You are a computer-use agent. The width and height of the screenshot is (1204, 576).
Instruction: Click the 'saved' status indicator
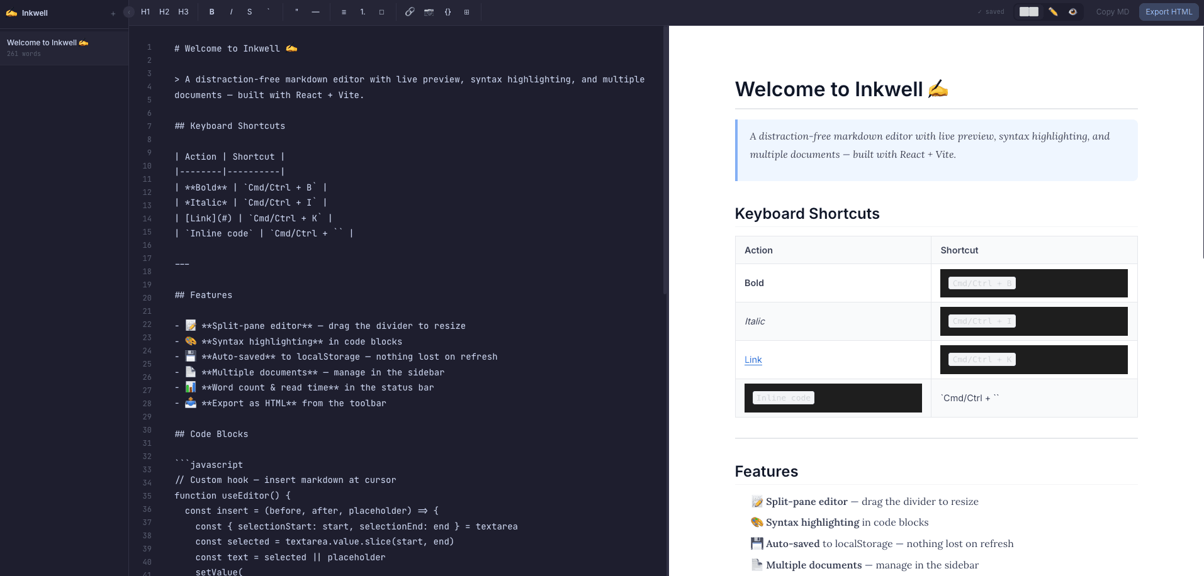991,12
